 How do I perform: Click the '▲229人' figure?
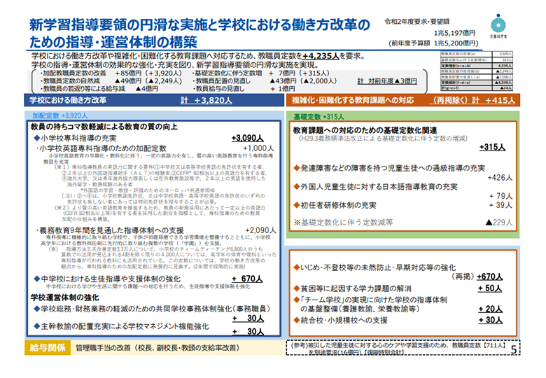click(x=498, y=223)
